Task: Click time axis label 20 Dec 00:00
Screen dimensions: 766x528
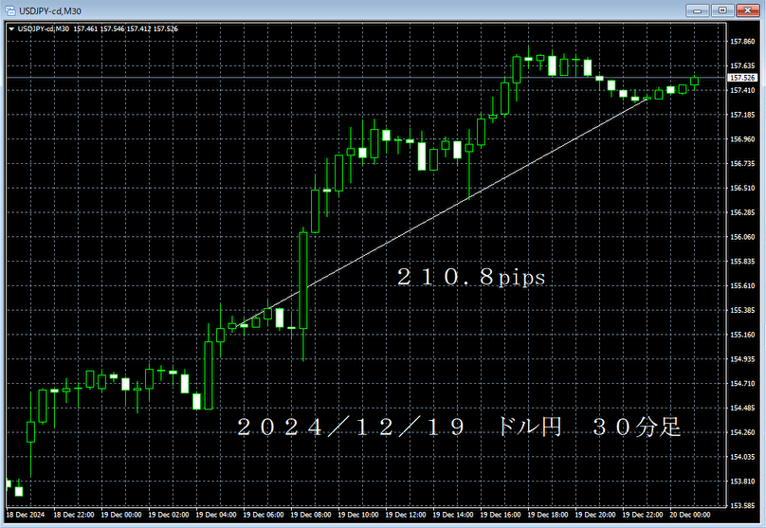Action: 690,515
